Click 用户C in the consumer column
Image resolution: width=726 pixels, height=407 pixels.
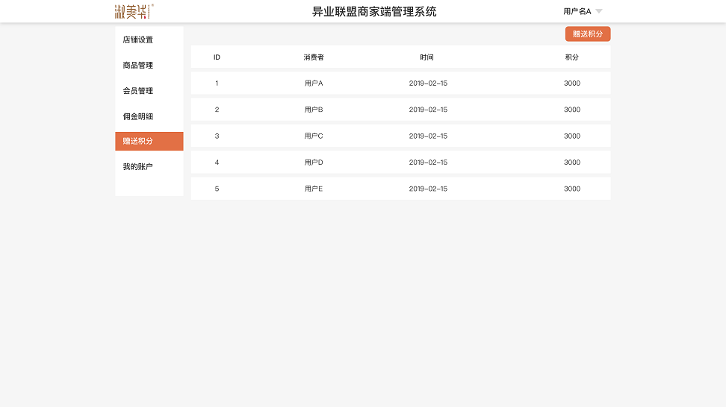314,136
